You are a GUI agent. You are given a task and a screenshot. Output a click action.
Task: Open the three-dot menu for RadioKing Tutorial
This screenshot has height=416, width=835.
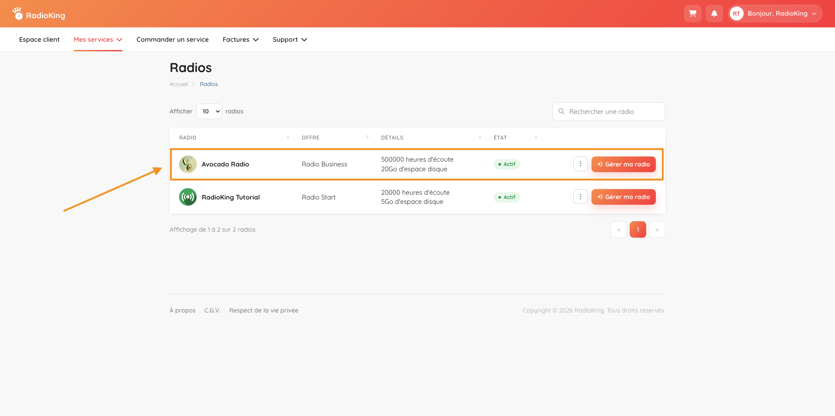(581, 196)
